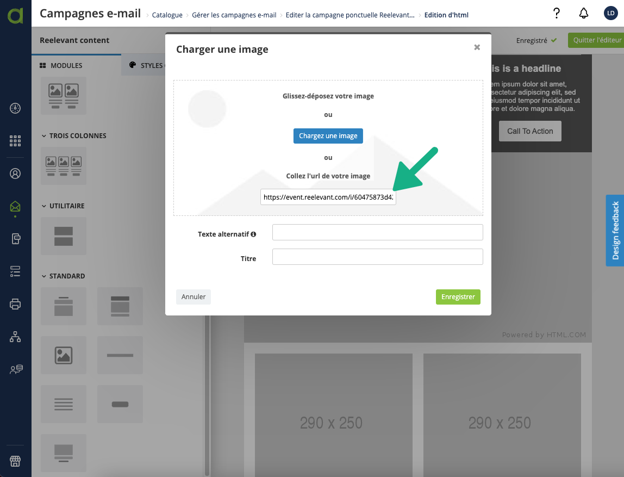Click the Edition d'html breadcrumb text
Screen dimensions: 624x477
coord(446,15)
